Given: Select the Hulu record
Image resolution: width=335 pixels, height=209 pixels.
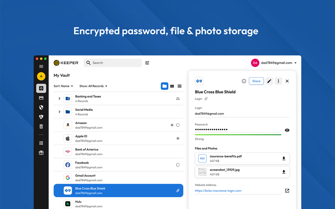Looking at the screenshot, I should coord(118,204).
